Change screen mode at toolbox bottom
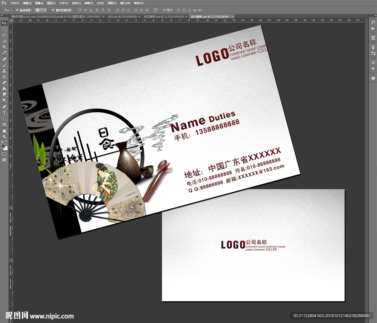Image resolution: width=377 pixels, height=323 pixels. [4, 160]
